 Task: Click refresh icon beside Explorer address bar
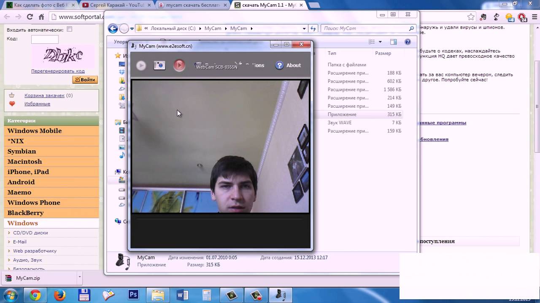point(313,29)
